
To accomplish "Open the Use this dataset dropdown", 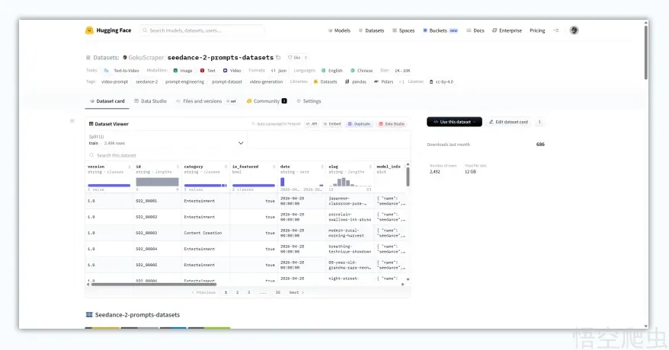I will [x=454, y=122].
